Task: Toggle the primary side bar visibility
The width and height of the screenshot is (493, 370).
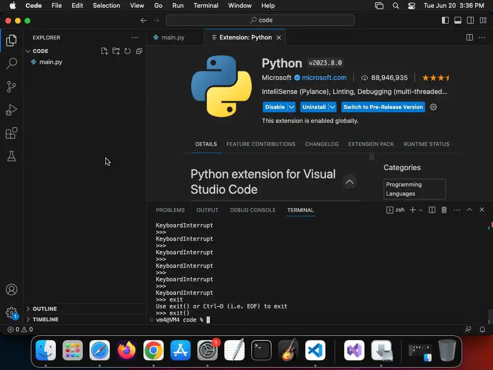Action: coord(445,20)
